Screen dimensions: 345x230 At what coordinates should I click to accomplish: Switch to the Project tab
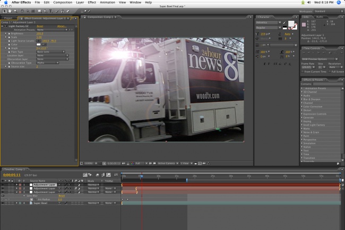point(8,18)
